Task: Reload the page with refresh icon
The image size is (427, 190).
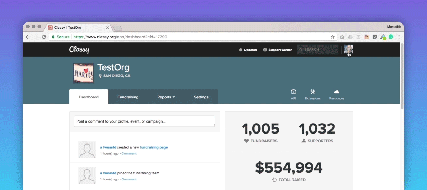Action: 44,37
